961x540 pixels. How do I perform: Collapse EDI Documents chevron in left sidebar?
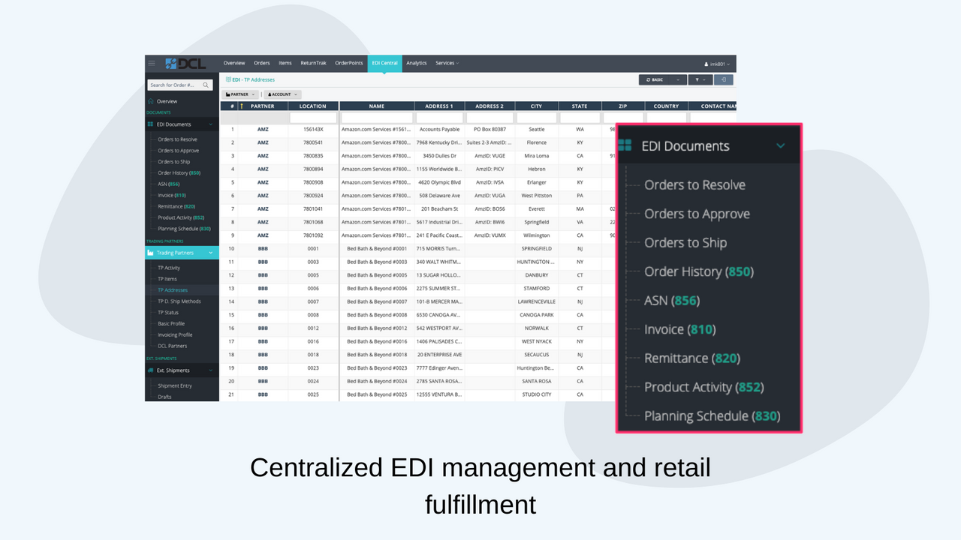click(211, 124)
